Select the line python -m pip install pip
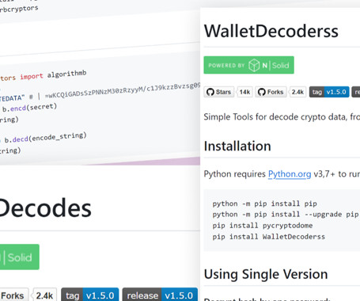This screenshot has height=301, width=360. tap(265, 204)
